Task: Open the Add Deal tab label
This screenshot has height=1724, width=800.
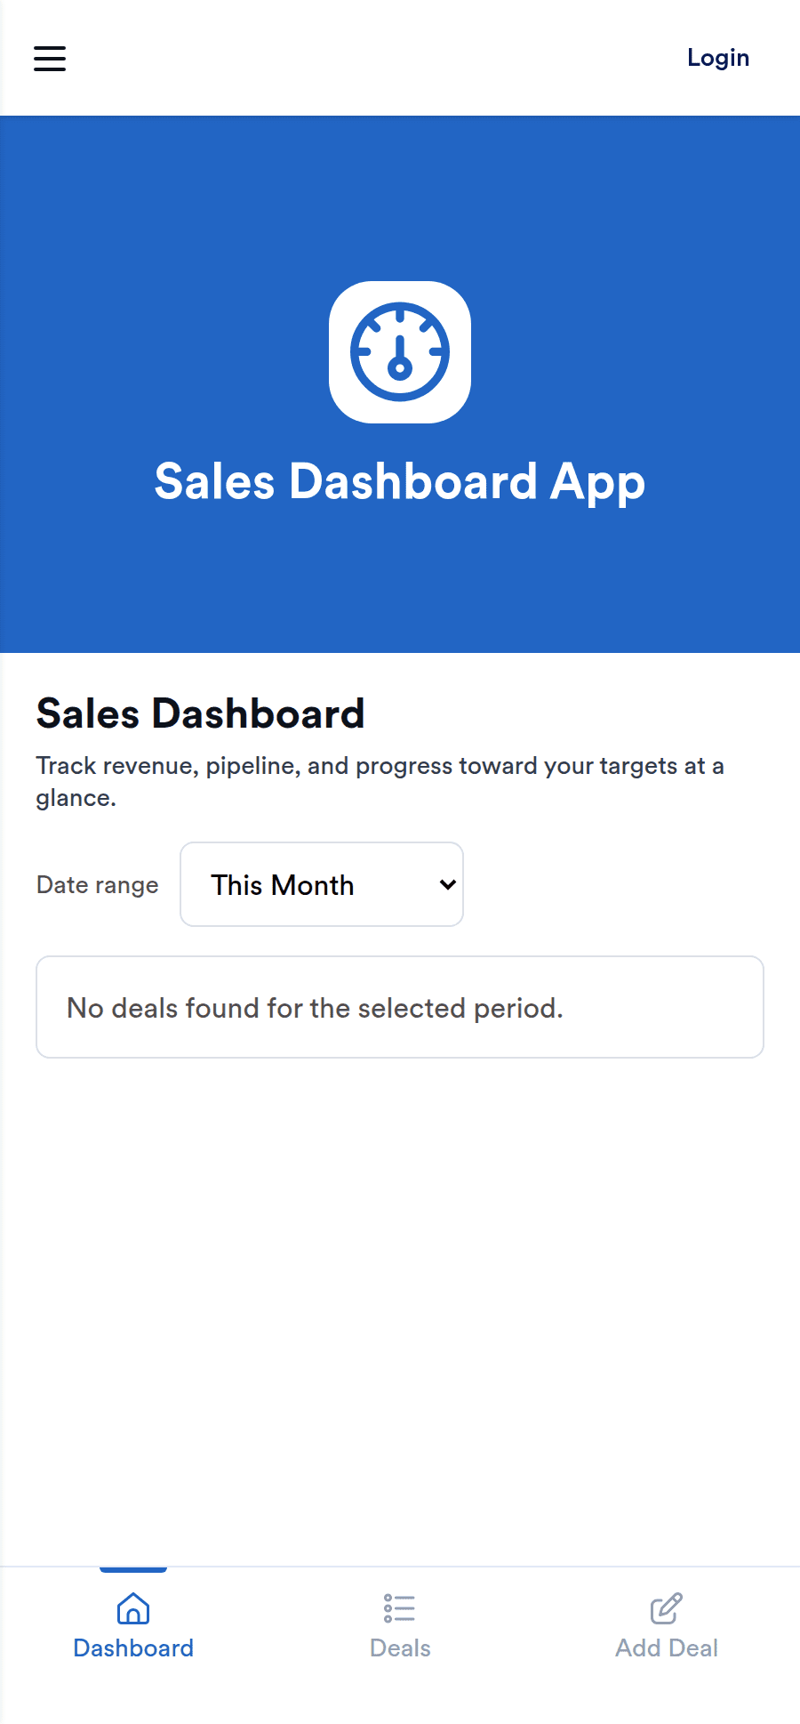Action: [667, 1648]
